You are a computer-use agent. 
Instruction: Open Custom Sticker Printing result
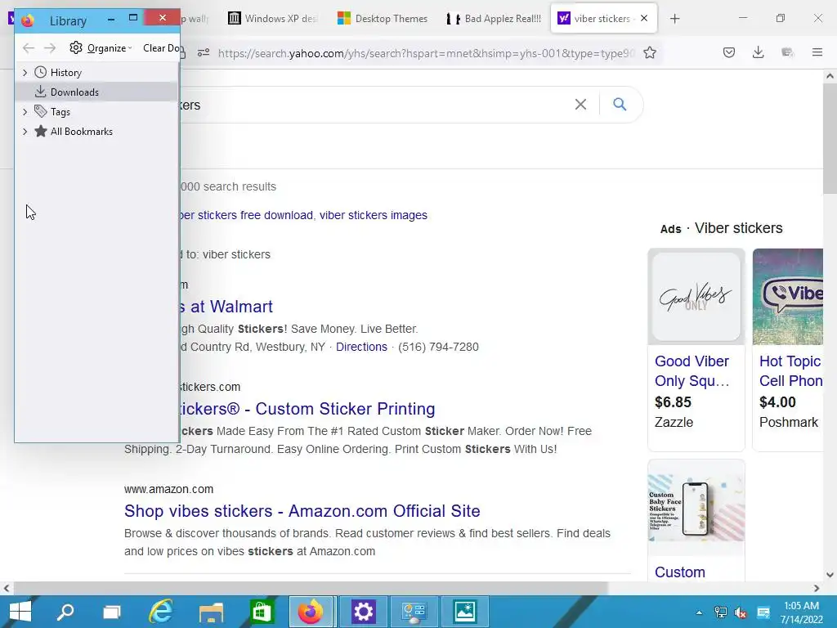coord(307,409)
